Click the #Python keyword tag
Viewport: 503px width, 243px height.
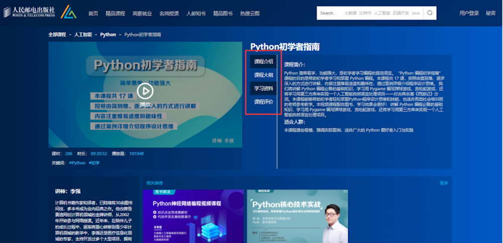coord(77,163)
